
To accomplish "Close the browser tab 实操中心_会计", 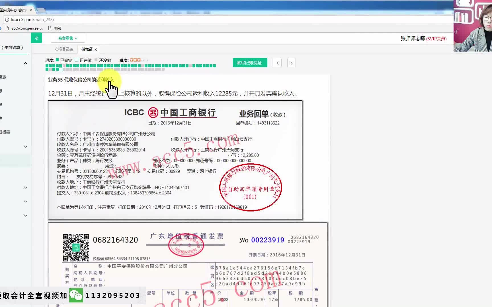I will coord(31,10).
